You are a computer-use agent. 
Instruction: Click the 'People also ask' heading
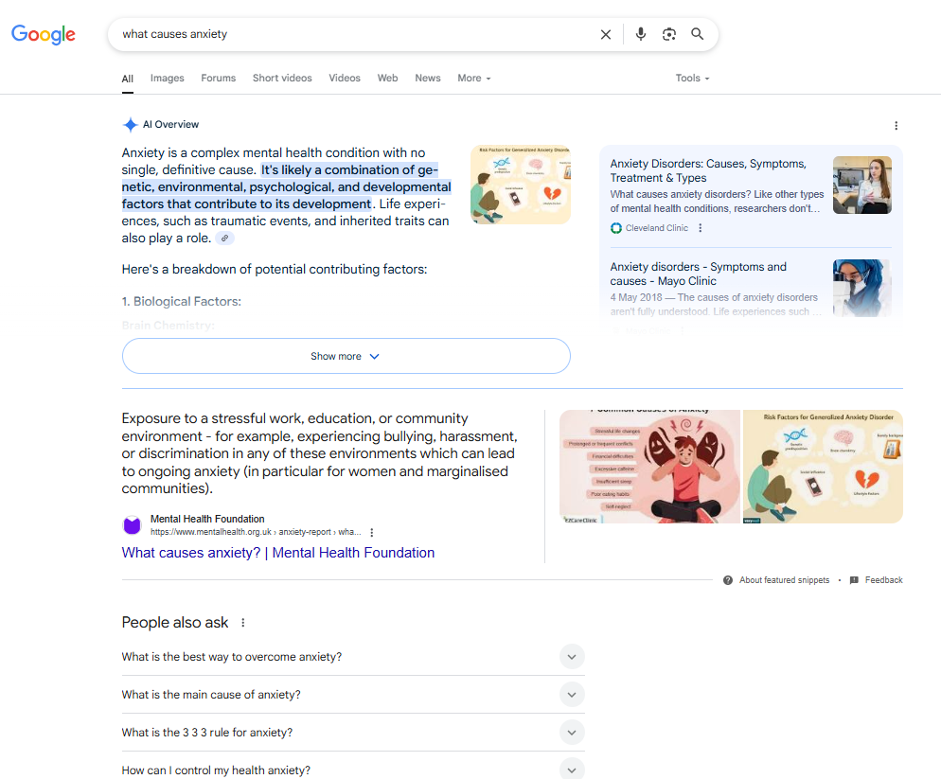pos(174,623)
